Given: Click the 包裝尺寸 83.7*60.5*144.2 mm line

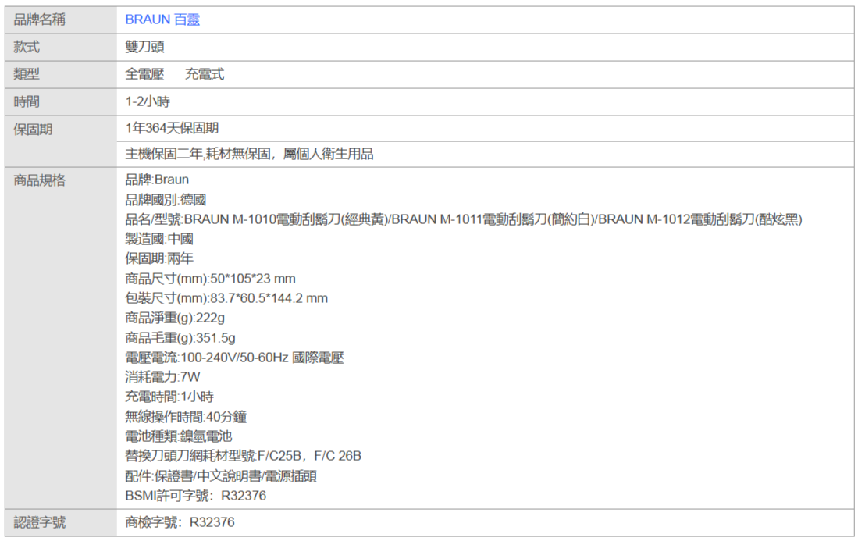Looking at the screenshot, I should (226, 299).
